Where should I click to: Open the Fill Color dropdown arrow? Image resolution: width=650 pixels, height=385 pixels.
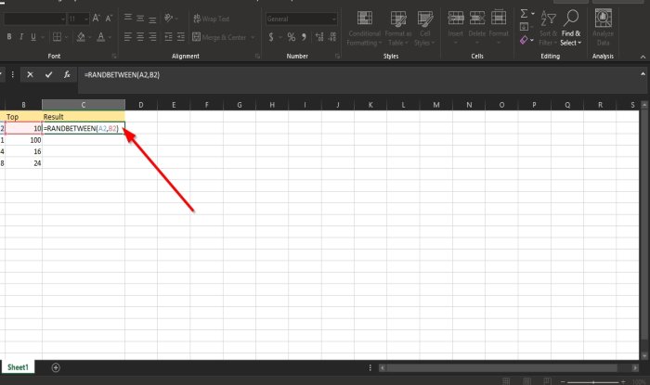89,37
